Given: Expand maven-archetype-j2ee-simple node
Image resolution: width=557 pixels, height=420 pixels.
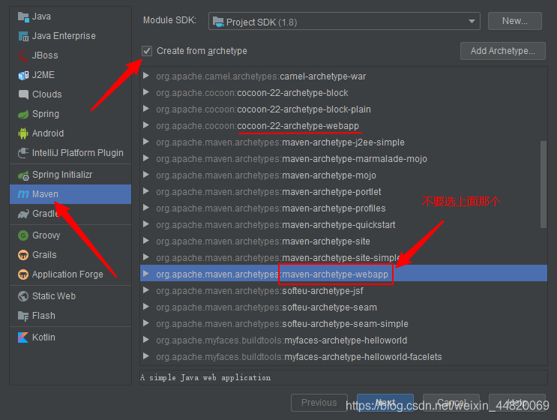Looking at the screenshot, I should tap(145, 142).
